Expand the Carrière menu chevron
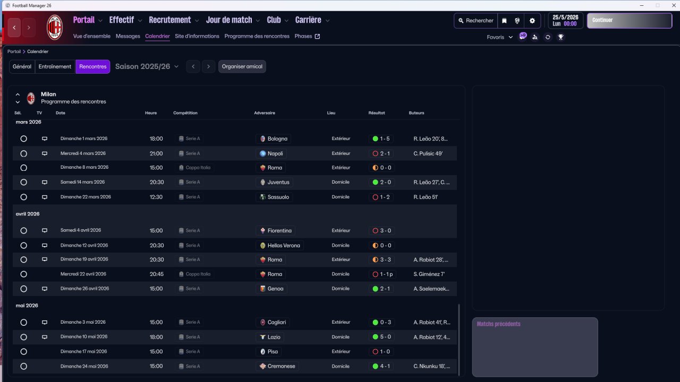680x382 pixels. click(327, 21)
